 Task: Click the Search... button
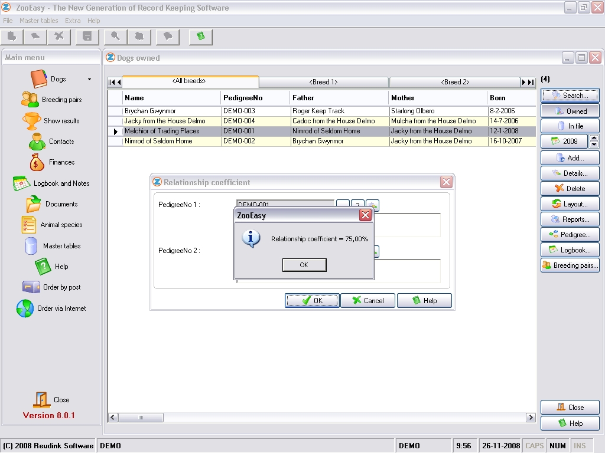[570, 95]
